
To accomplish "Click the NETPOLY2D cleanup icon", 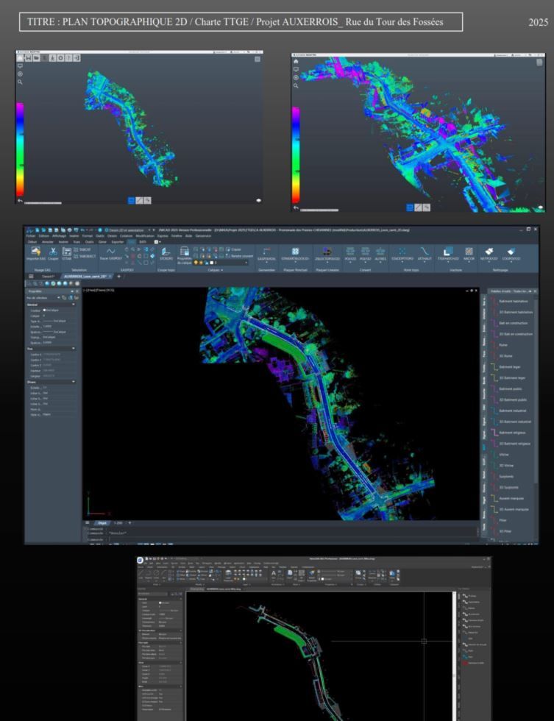I will click(x=489, y=251).
